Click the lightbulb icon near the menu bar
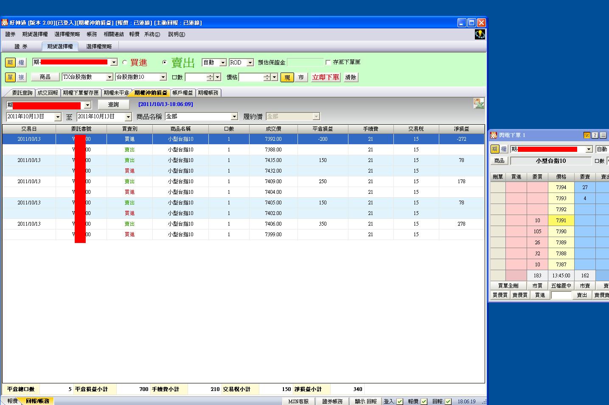Viewport: 609px width, 405px height. (x=480, y=34)
